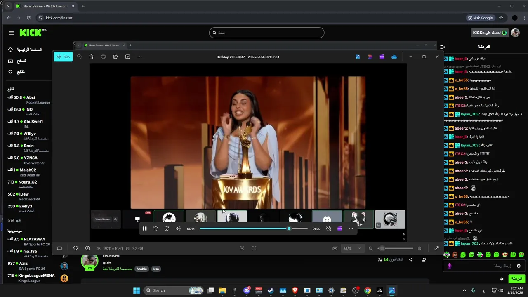Viewport: 528px width, 297px height.
Task: Open user profile avatar on Kick header
Action: click(x=515, y=33)
